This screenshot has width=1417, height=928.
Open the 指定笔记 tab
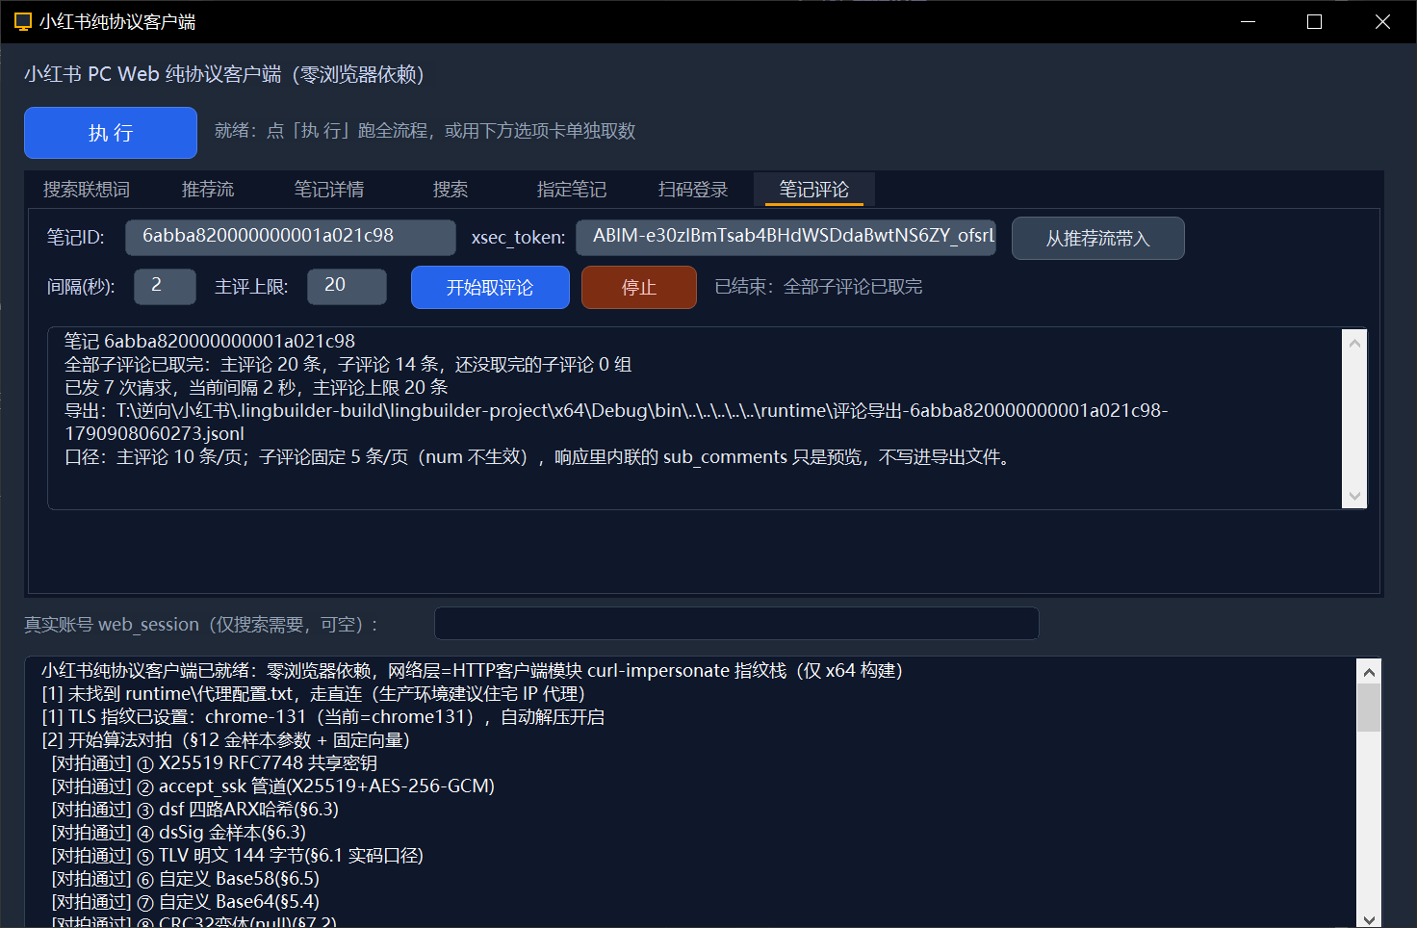[x=572, y=190]
